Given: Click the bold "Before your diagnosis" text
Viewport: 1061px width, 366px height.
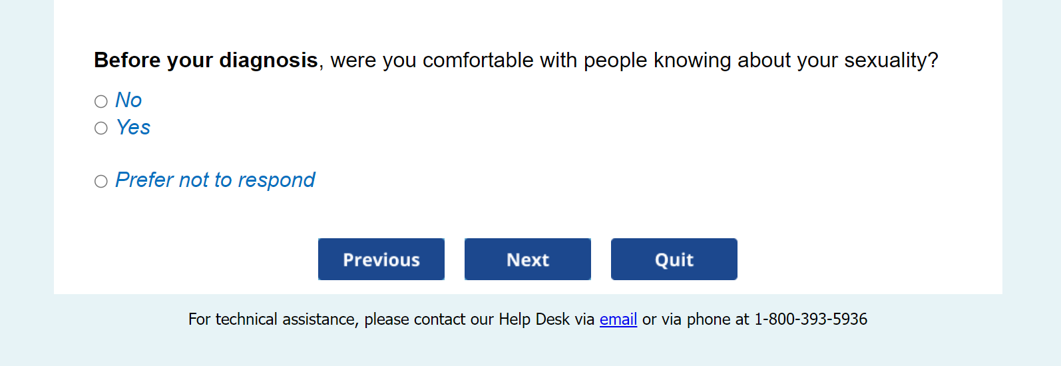Looking at the screenshot, I should pos(206,60).
